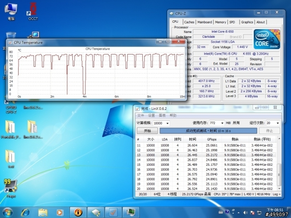Image resolution: width=291 pixels, height=218 pixels.
Task: Switch to the Memory tab in CPU-Z
Action: click(x=221, y=22)
